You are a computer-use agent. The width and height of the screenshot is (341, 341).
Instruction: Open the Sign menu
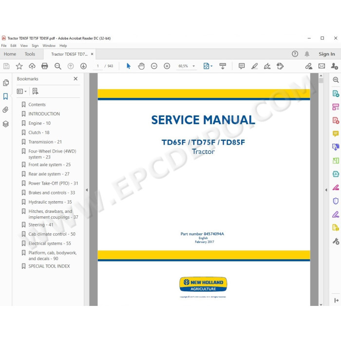pyautogui.click(x=35, y=46)
